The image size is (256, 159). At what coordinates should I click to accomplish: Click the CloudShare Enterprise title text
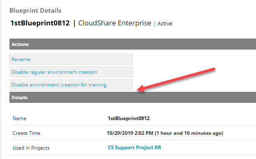point(115,23)
